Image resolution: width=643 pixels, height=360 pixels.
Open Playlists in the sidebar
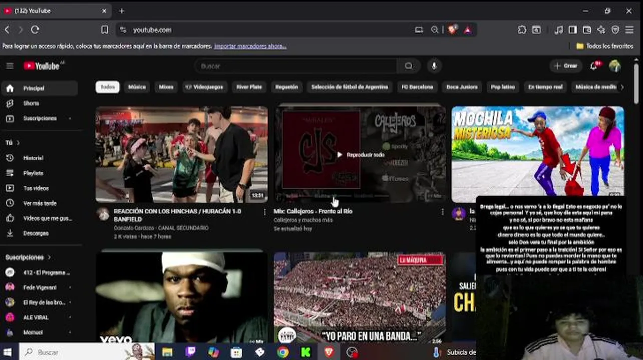pyautogui.click(x=39, y=173)
